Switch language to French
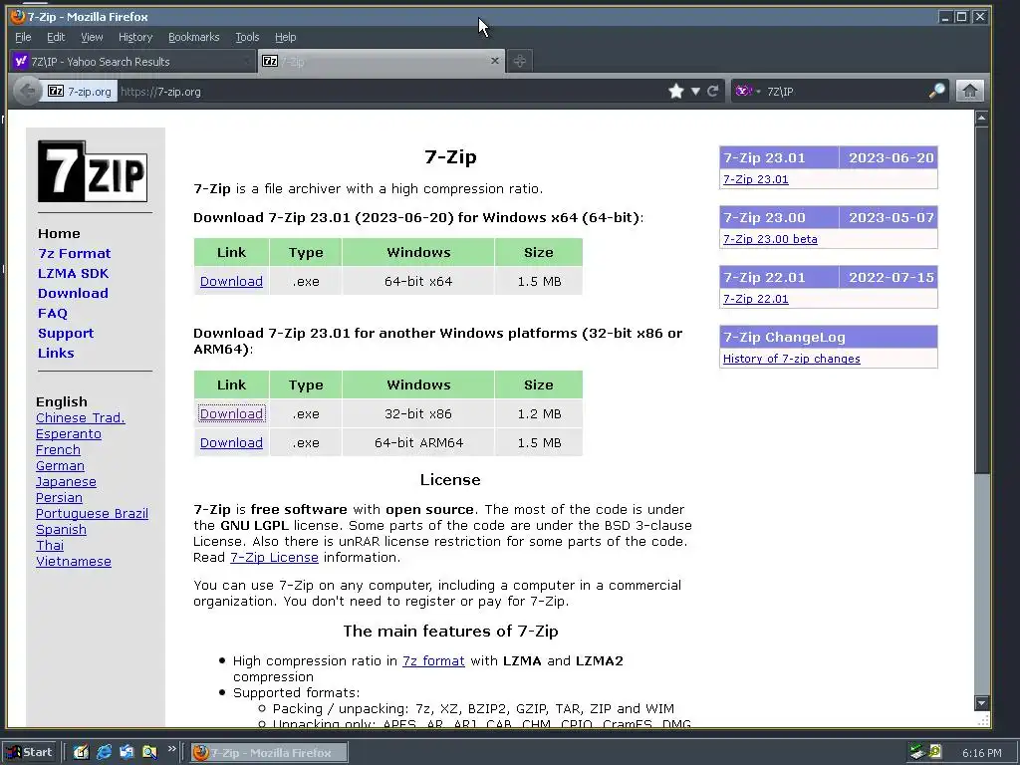This screenshot has width=1020, height=765. click(x=58, y=450)
